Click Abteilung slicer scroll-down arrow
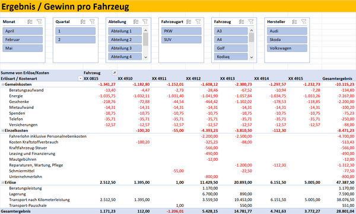Viewport: 356px width, 214px height. (146, 57)
